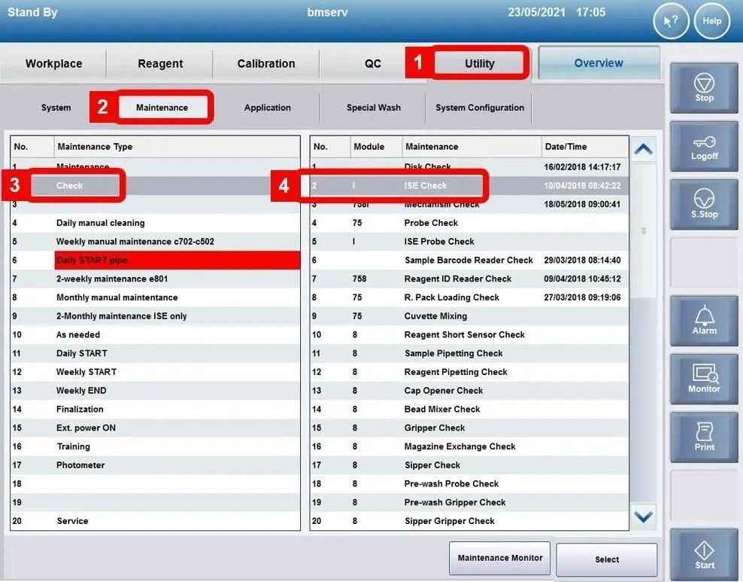Select the ISE Probe Check item
The image size is (743, 582).
(469, 242)
